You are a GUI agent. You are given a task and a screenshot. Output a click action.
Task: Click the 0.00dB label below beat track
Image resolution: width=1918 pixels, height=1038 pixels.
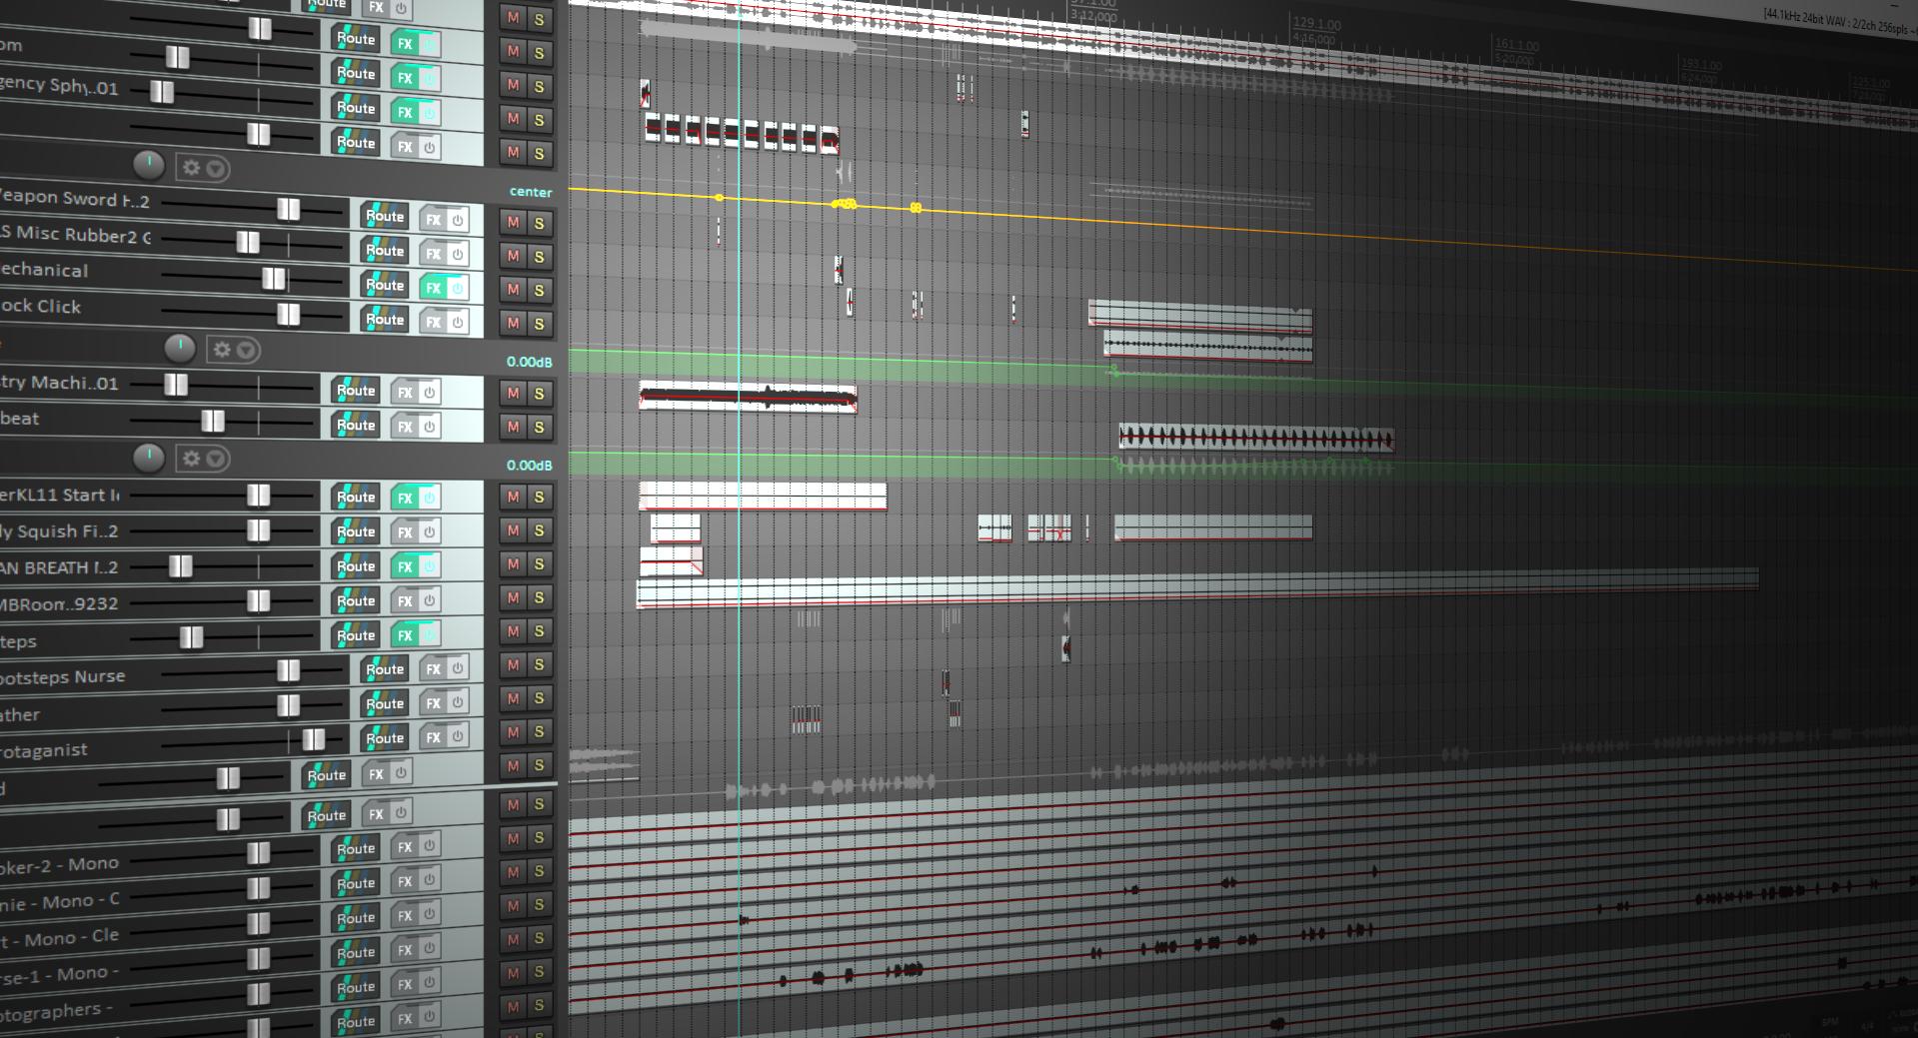click(x=529, y=465)
